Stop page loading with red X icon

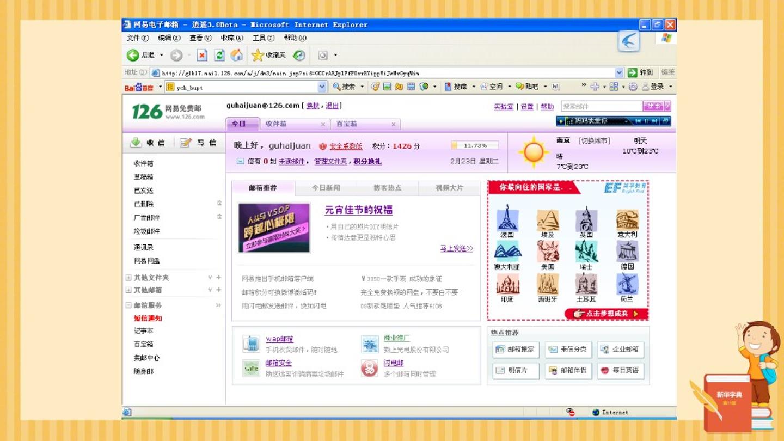tap(202, 55)
